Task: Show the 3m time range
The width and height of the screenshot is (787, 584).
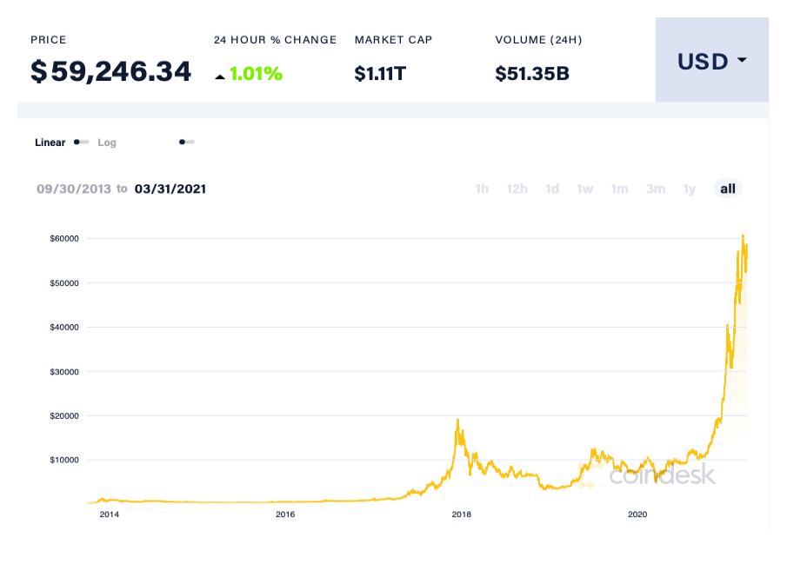Action: pos(656,189)
